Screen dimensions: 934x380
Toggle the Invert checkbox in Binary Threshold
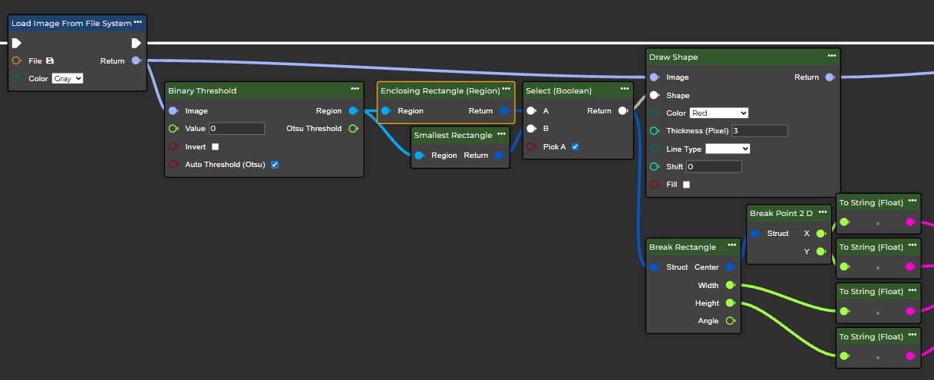(215, 146)
